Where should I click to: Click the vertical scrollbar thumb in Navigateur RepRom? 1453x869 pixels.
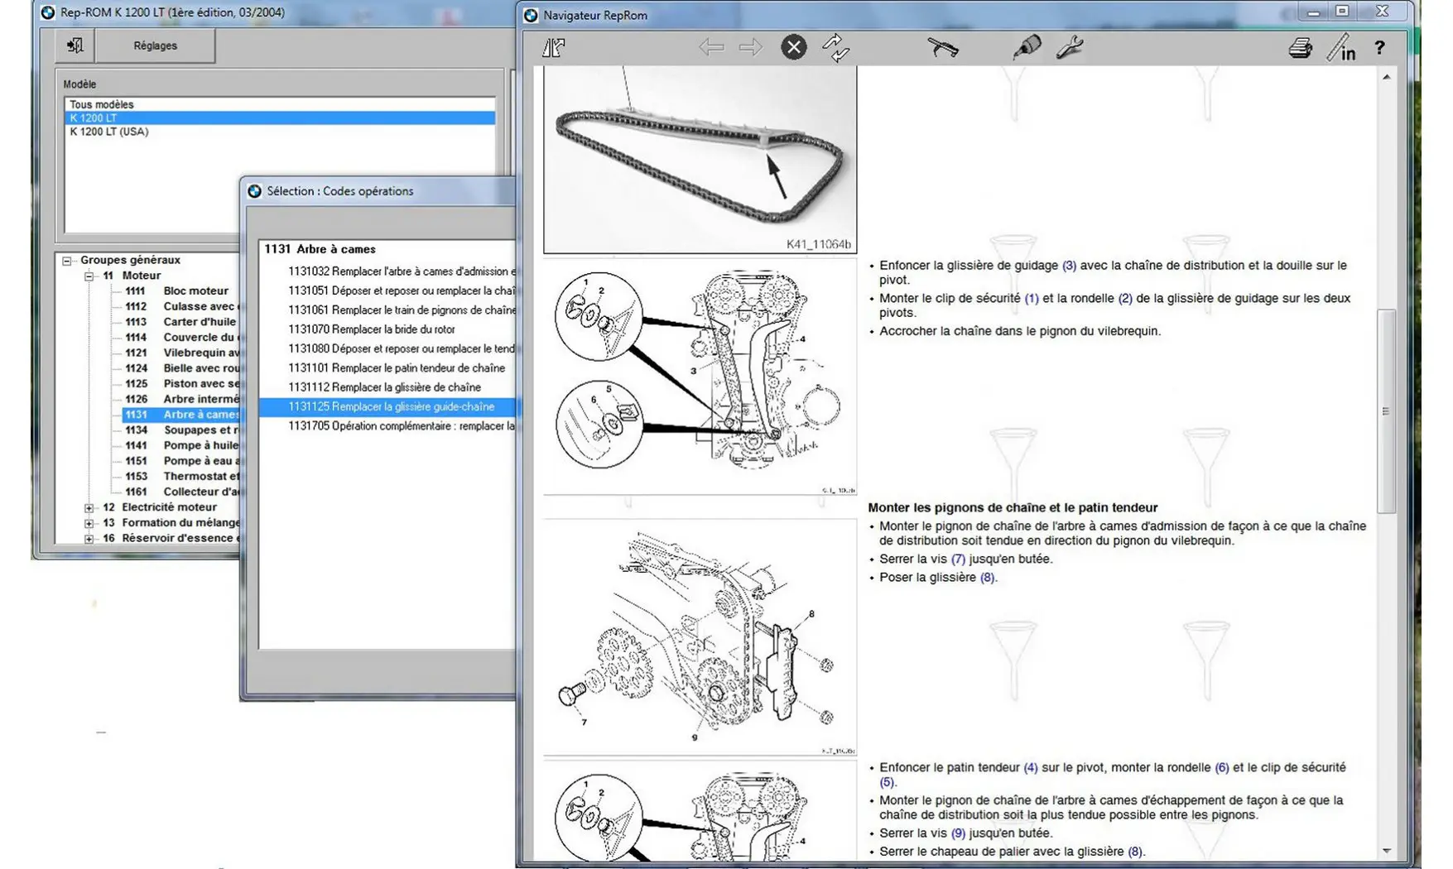[x=1386, y=411]
